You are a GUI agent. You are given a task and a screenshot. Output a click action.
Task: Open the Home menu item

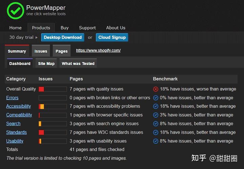pyautogui.click(x=15, y=28)
